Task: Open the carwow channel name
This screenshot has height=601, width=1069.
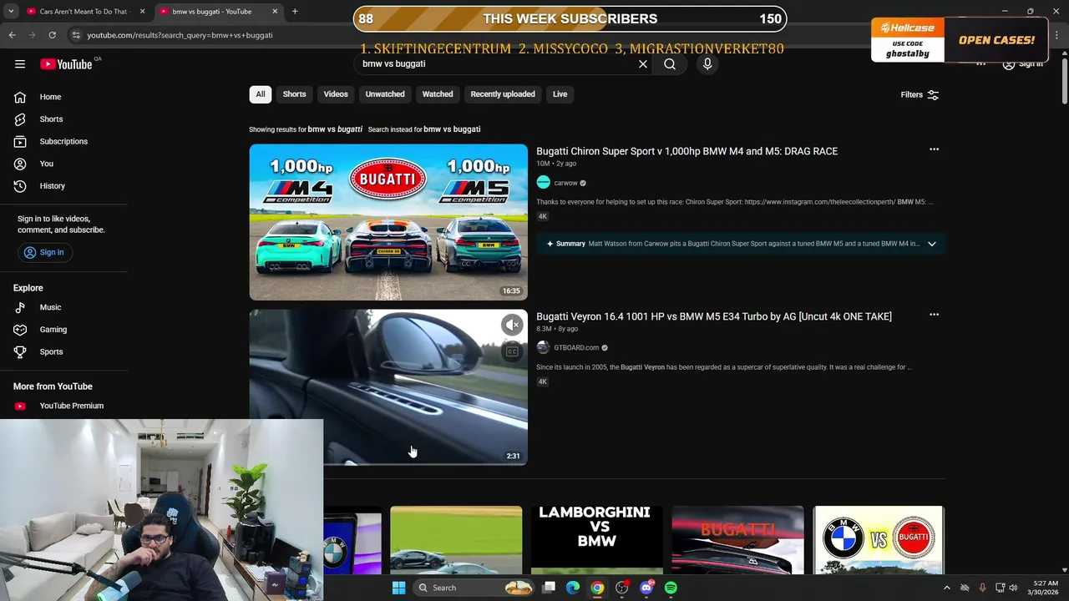Action: point(565,183)
